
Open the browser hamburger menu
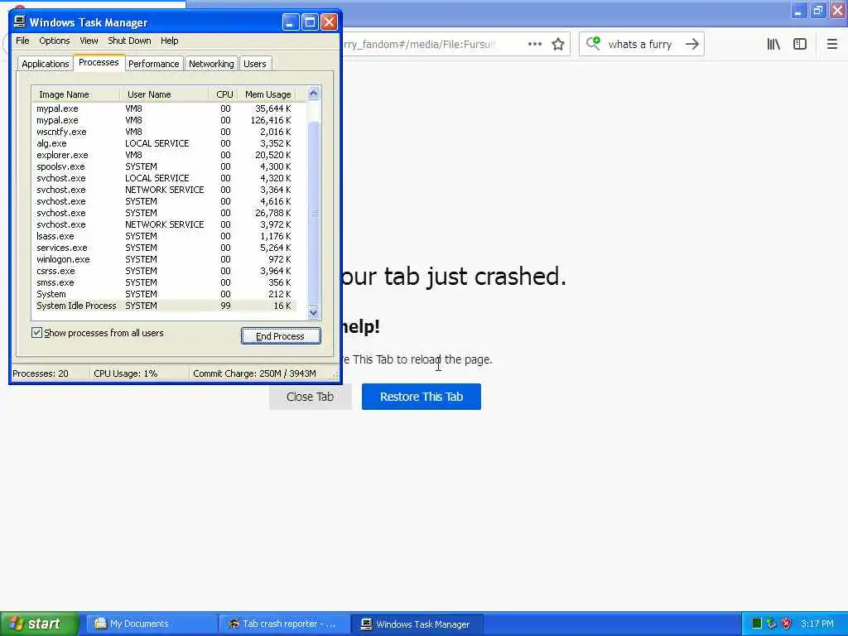tap(831, 45)
